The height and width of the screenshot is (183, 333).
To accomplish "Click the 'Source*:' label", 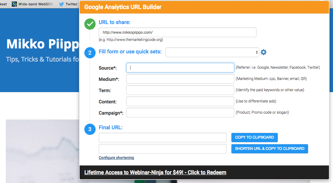I will 108,68.
